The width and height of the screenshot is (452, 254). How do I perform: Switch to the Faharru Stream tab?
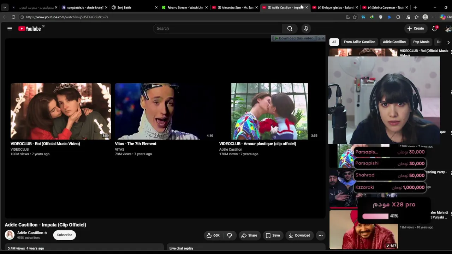point(185,7)
